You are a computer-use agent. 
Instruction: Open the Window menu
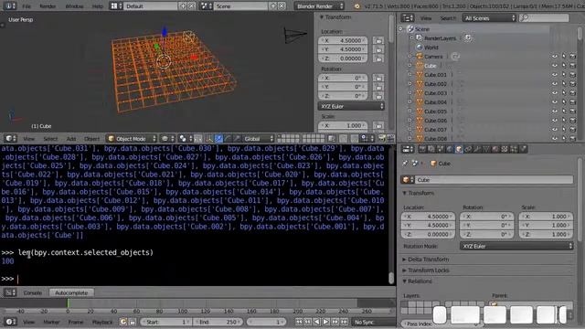point(74,6)
